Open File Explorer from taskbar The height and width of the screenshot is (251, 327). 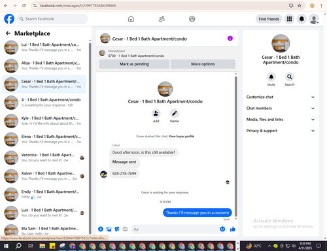(x=43, y=246)
